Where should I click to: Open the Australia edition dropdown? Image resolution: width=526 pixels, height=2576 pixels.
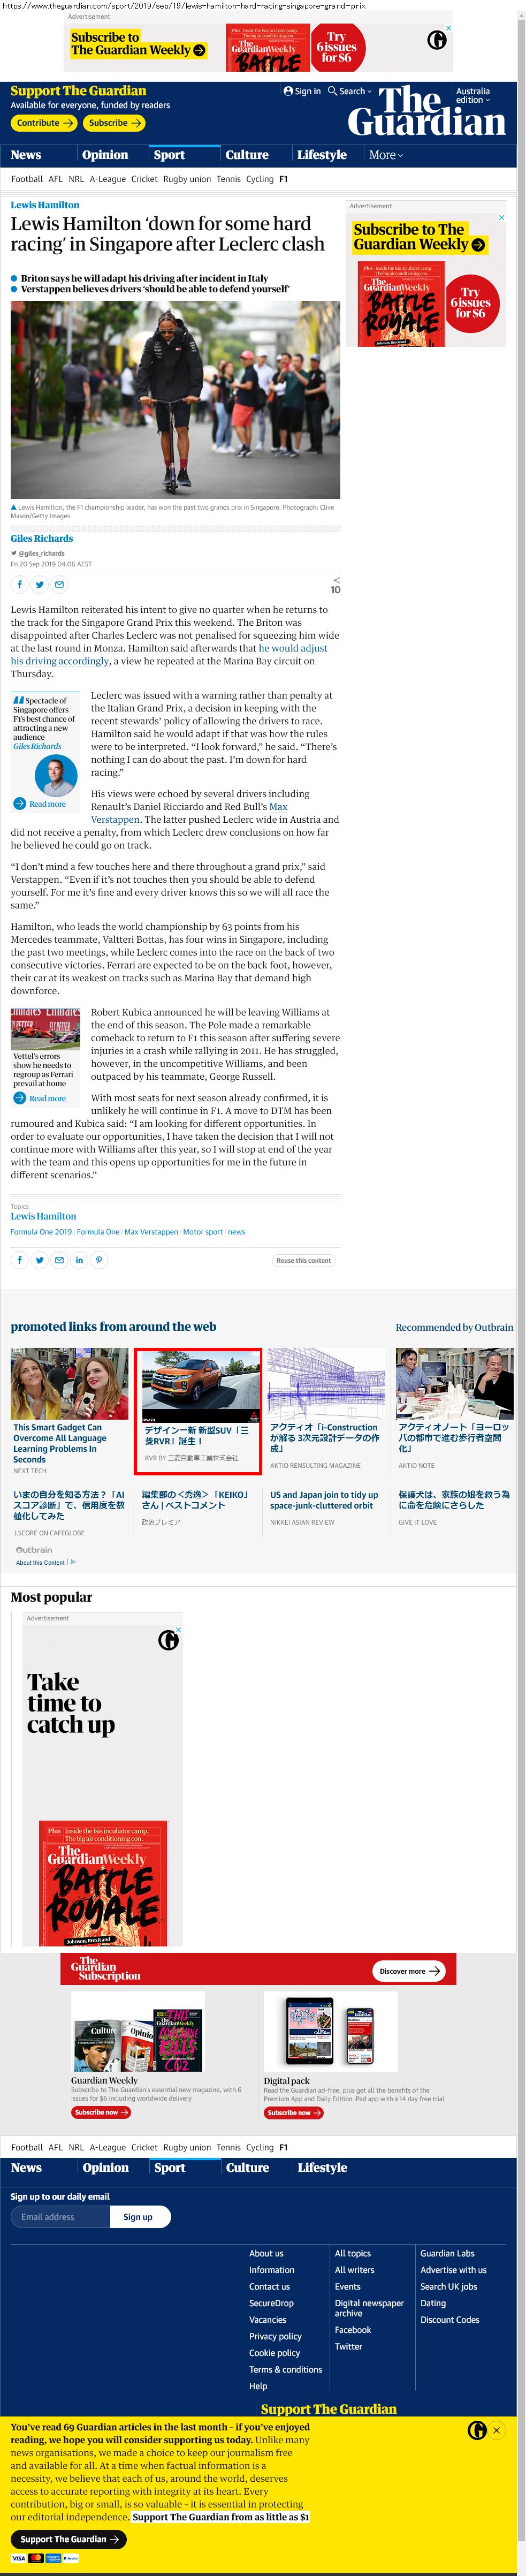473,95
